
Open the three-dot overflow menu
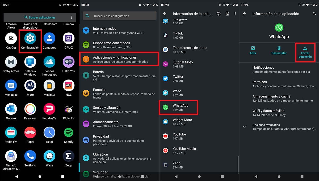(235, 14)
